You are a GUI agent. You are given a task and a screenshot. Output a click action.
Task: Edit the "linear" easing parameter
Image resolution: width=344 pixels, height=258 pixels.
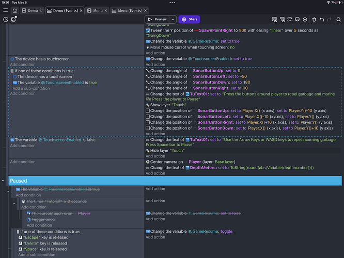[276, 30]
